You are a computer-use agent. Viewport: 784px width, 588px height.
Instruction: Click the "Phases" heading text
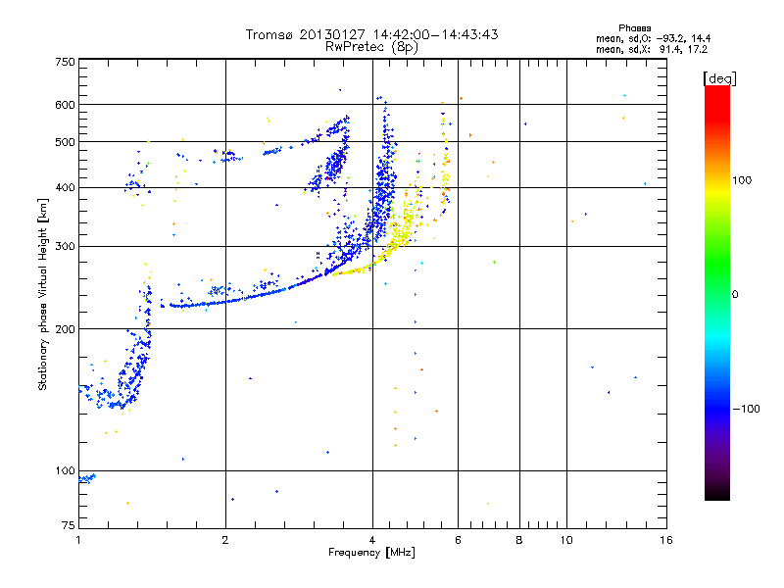point(634,28)
